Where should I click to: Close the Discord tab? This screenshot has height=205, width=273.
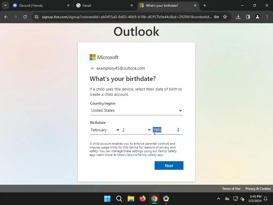click(68, 5)
